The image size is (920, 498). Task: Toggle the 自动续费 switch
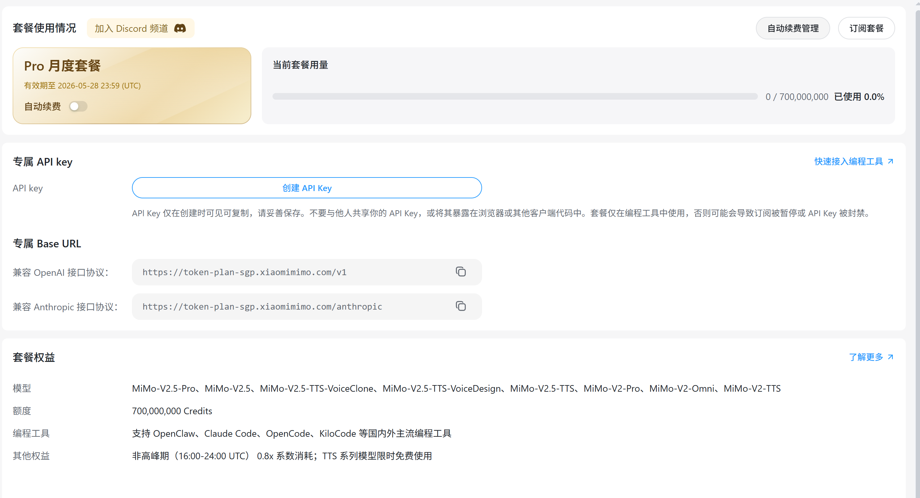click(78, 106)
